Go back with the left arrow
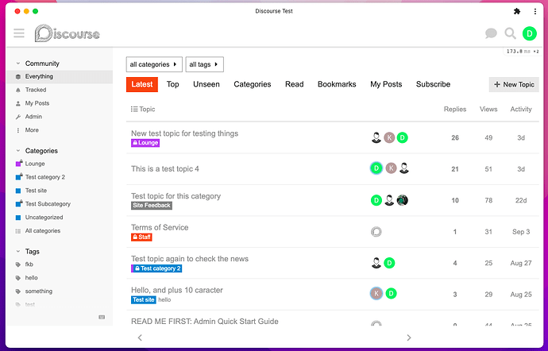 (x=140, y=337)
